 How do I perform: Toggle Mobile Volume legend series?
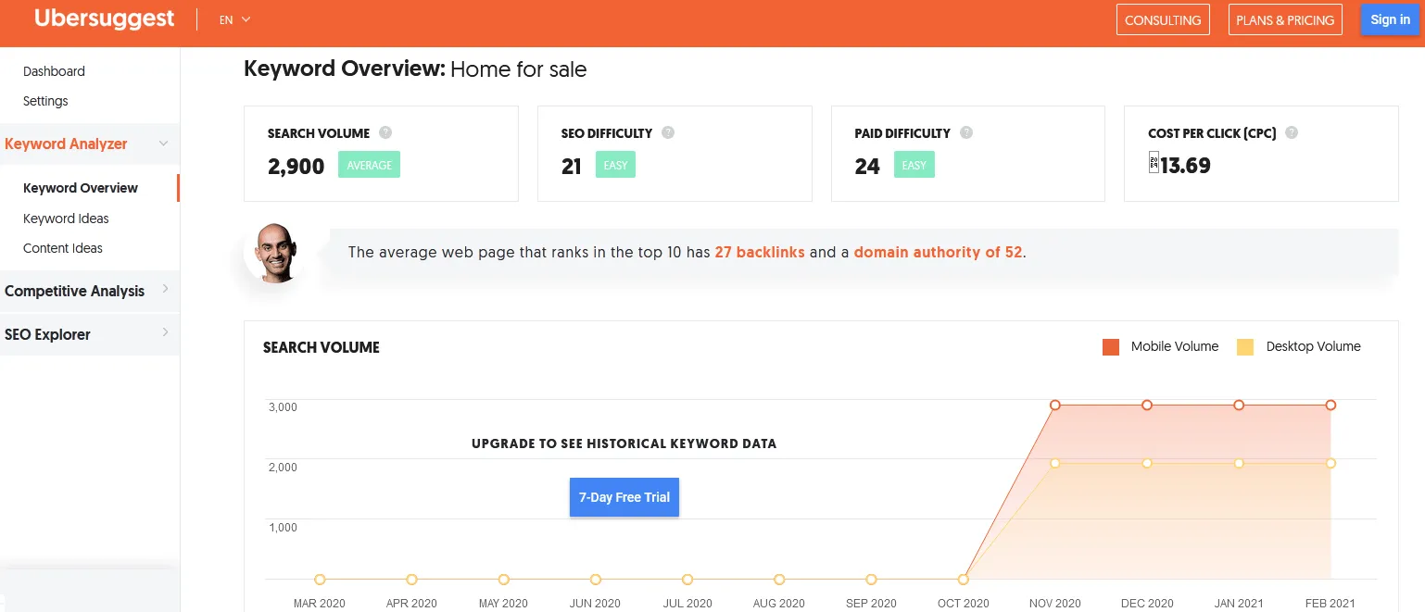click(1161, 346)
